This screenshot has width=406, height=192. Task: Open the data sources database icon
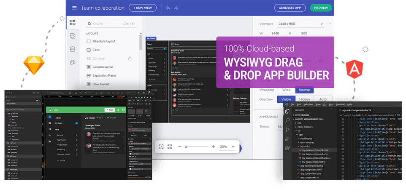coord(73,49)
